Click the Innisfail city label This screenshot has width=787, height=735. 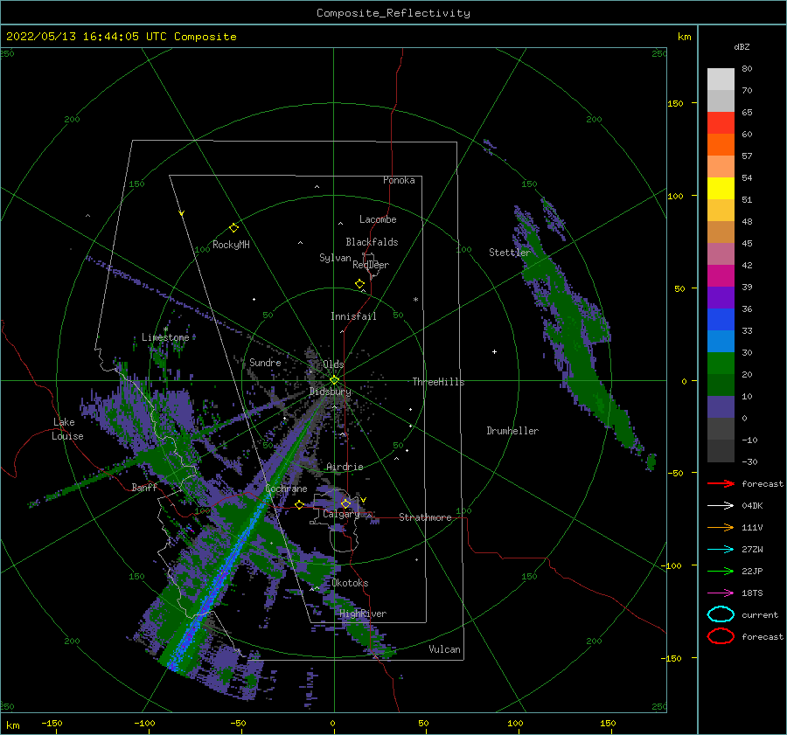click(353, 316)
